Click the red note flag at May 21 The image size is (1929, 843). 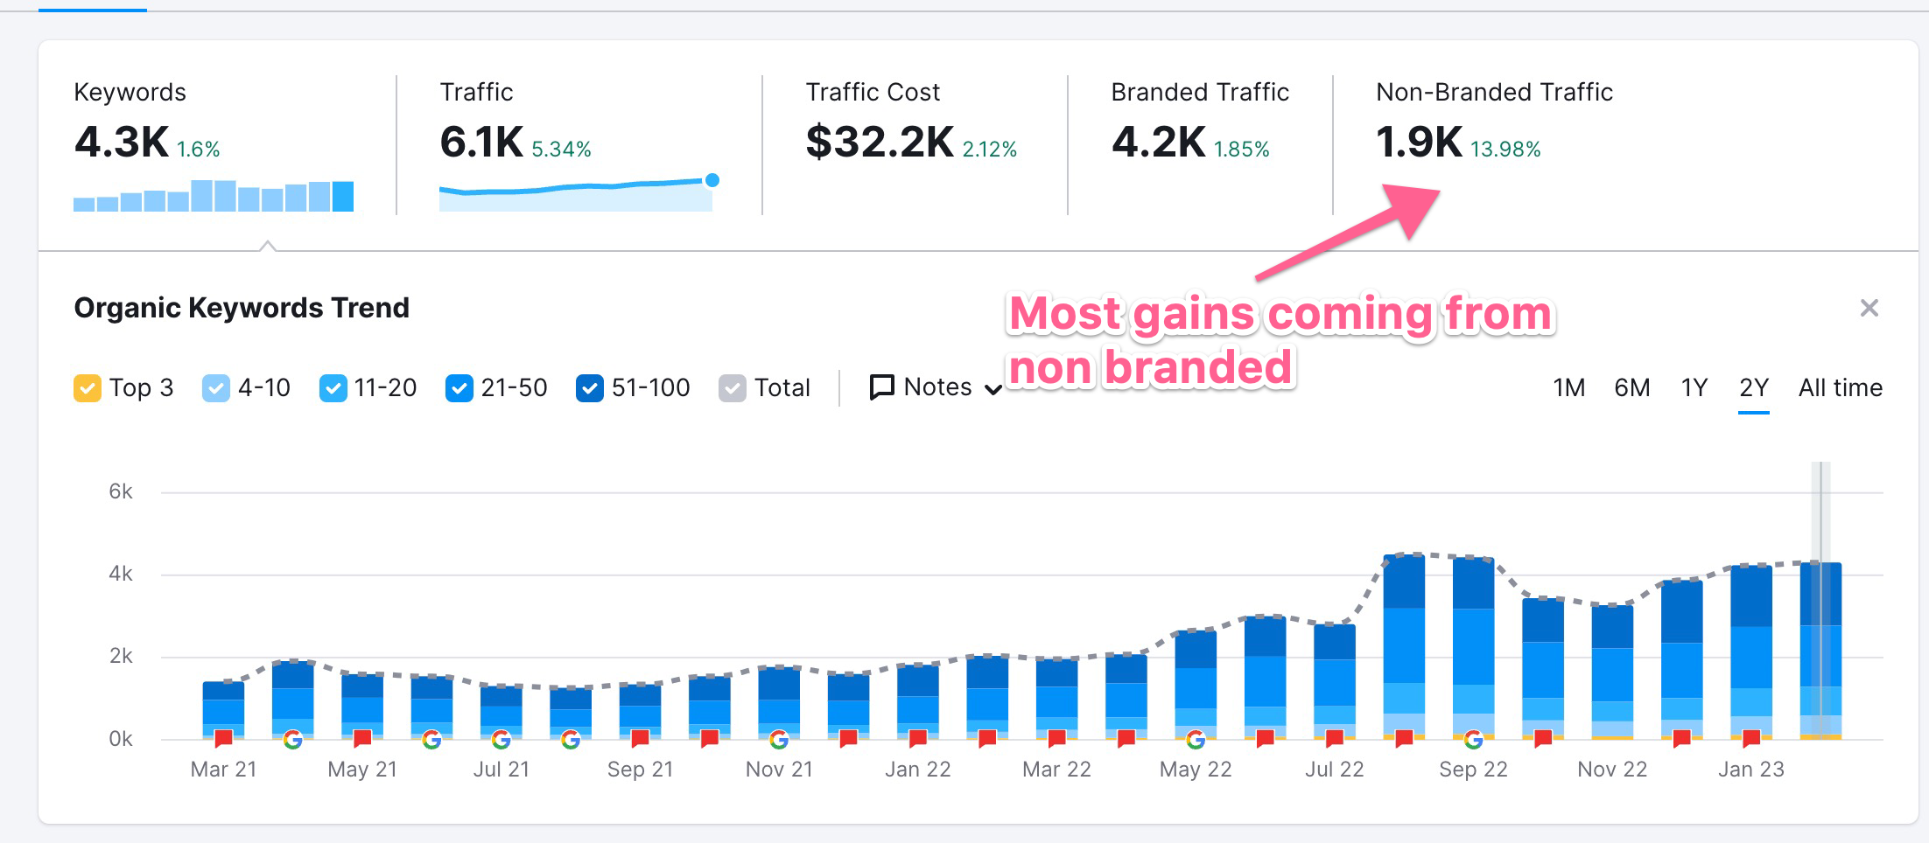tap(362, 738)
